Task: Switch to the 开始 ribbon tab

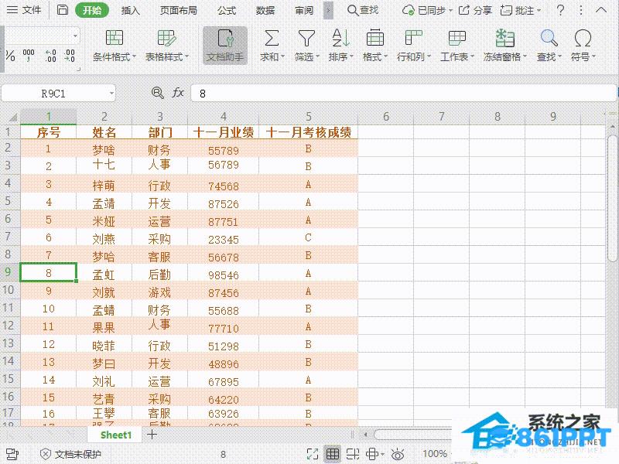Action: 92,10
